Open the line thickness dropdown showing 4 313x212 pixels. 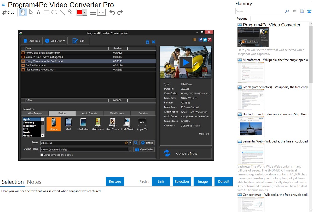[101, 12]
